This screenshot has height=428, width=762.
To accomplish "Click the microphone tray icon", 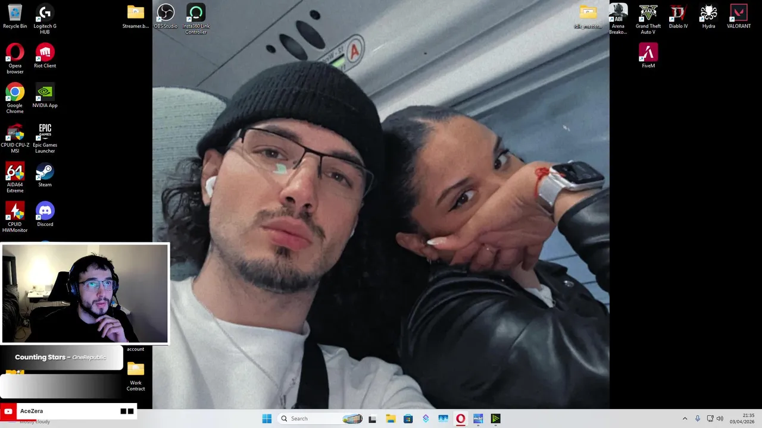I will (698, 418).
